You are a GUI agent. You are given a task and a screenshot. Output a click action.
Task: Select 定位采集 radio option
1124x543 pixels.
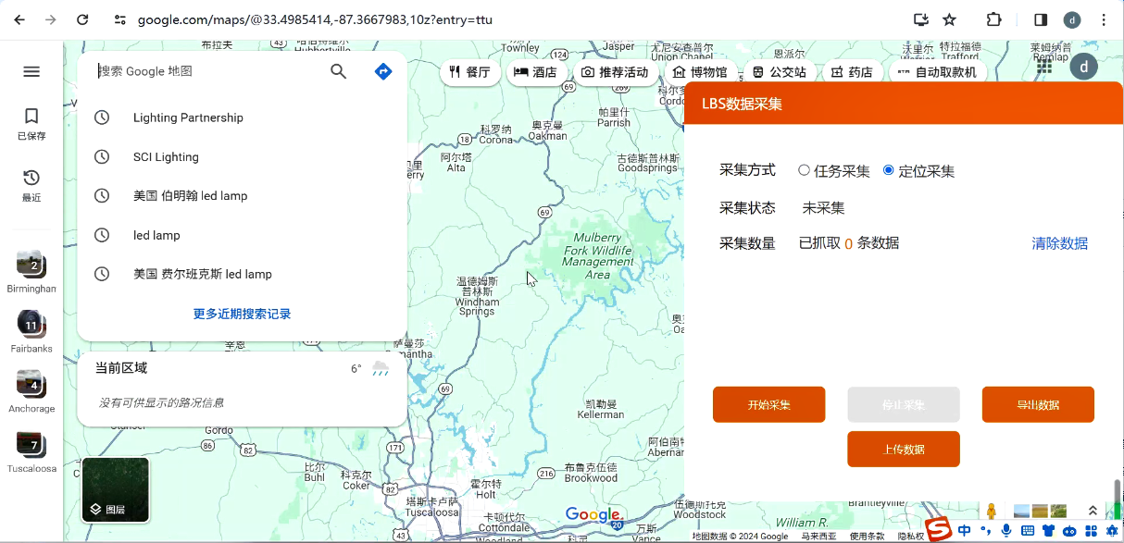(889, 170)
